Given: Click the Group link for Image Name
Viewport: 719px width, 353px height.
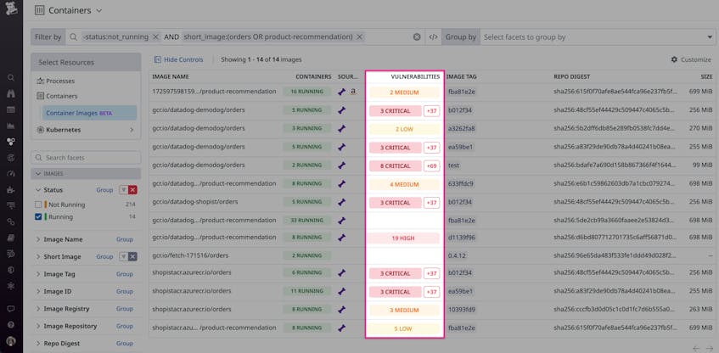Looking at the screenshot, I should (x=124, y=239).
